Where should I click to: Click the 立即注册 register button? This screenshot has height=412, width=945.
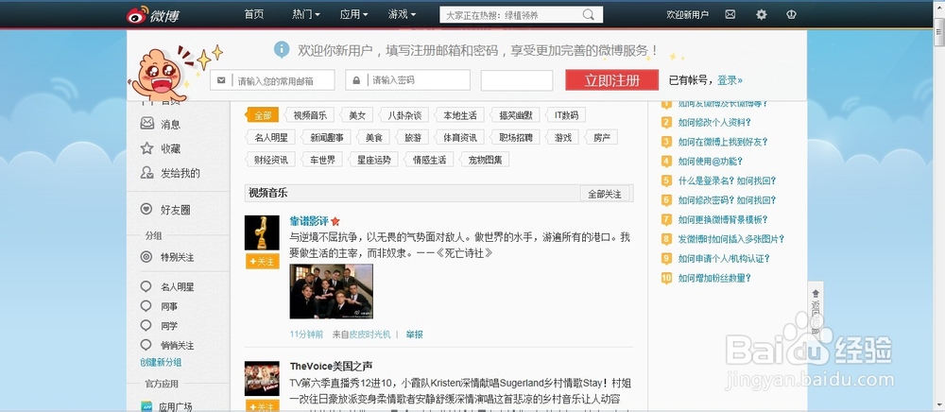611,80
